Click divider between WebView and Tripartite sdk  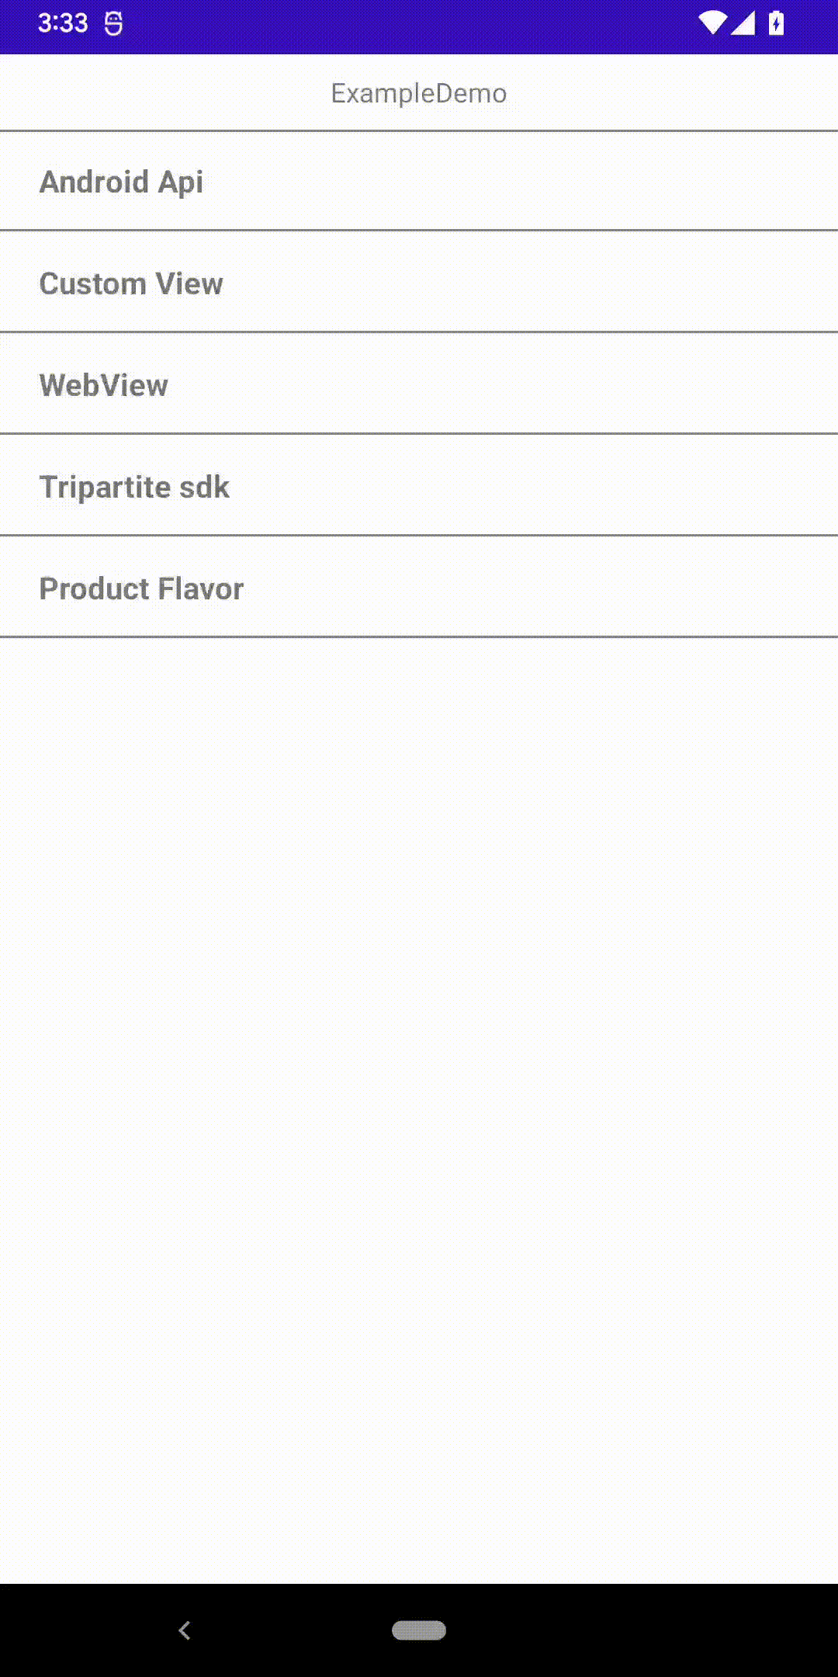(x=419, y=433)
